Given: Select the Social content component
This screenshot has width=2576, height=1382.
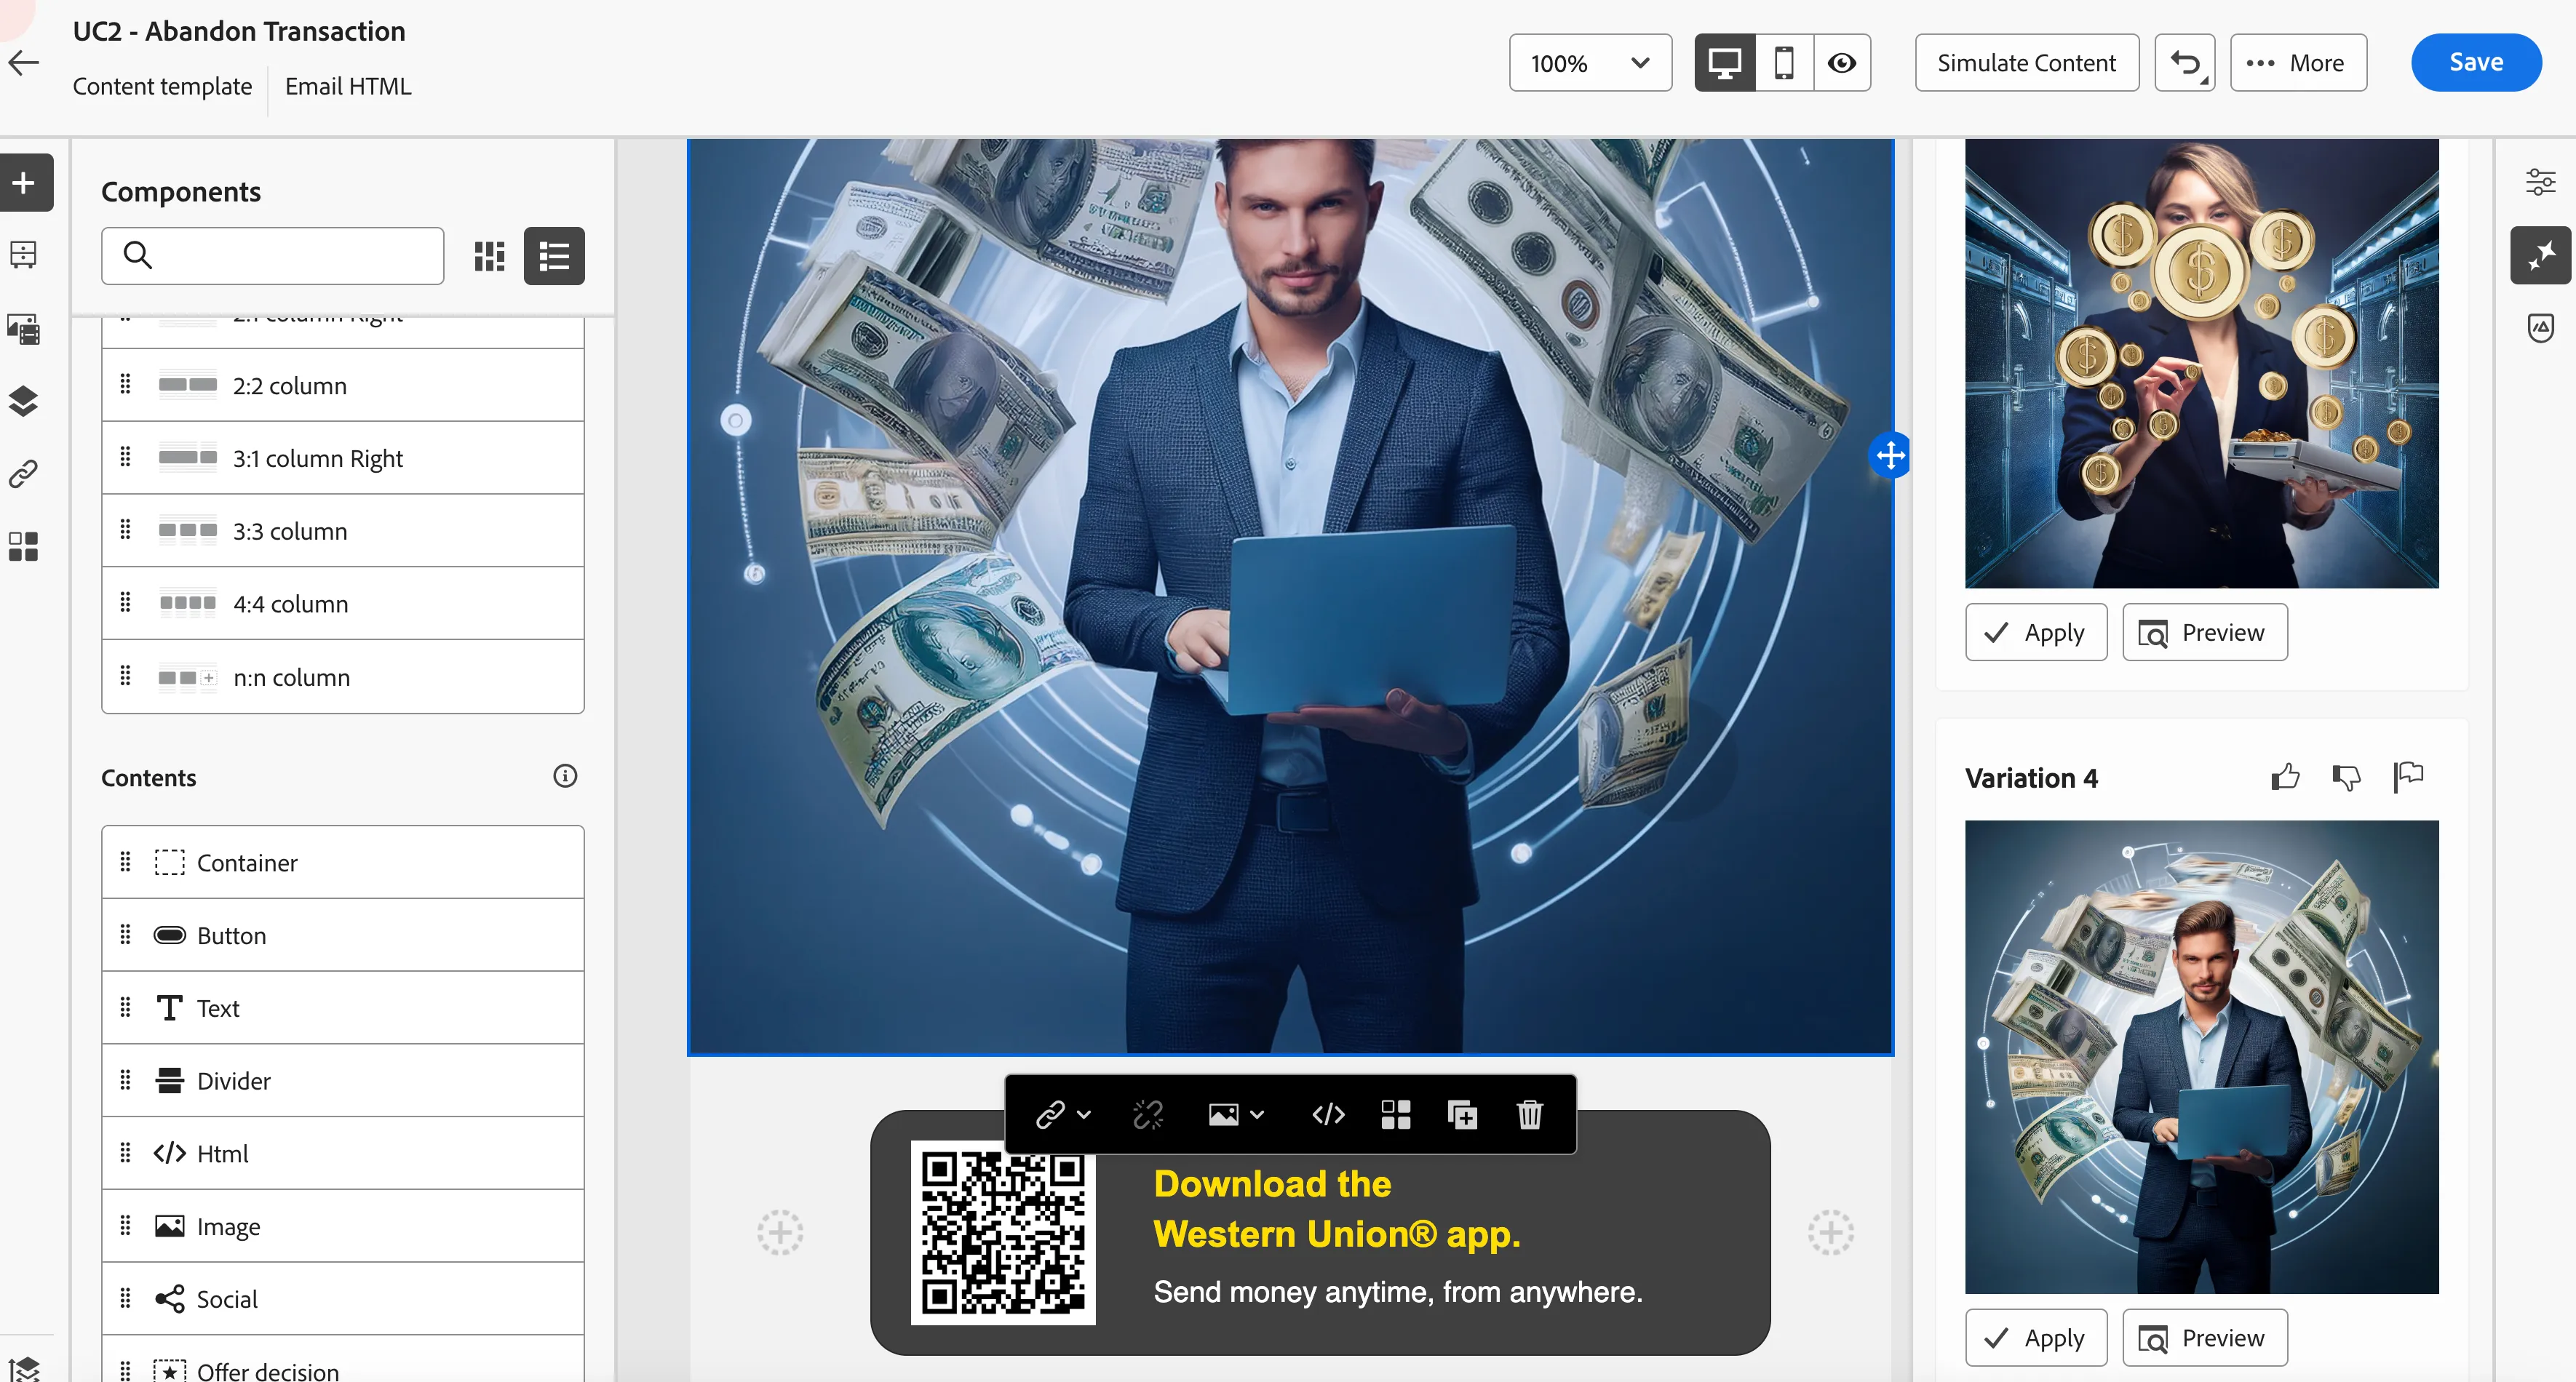Looking at the screenshot, I should 343,1299.
